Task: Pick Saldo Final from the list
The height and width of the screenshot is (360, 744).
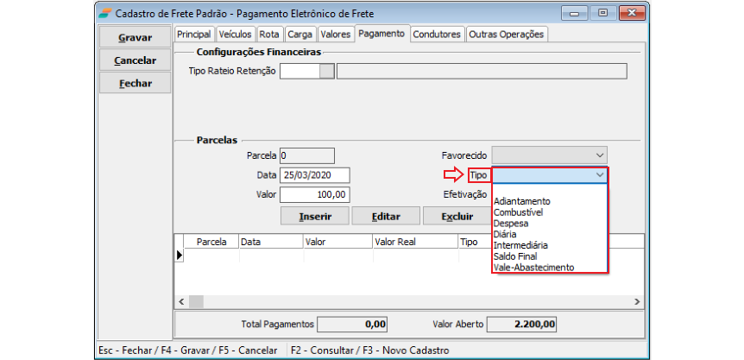Action: coord(515,256)
